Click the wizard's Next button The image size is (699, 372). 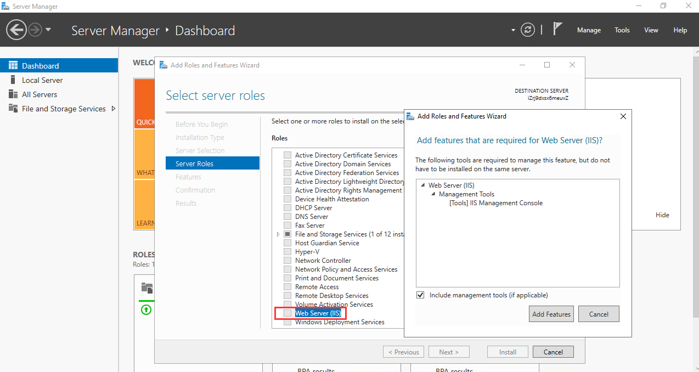(x=448, y=352)
